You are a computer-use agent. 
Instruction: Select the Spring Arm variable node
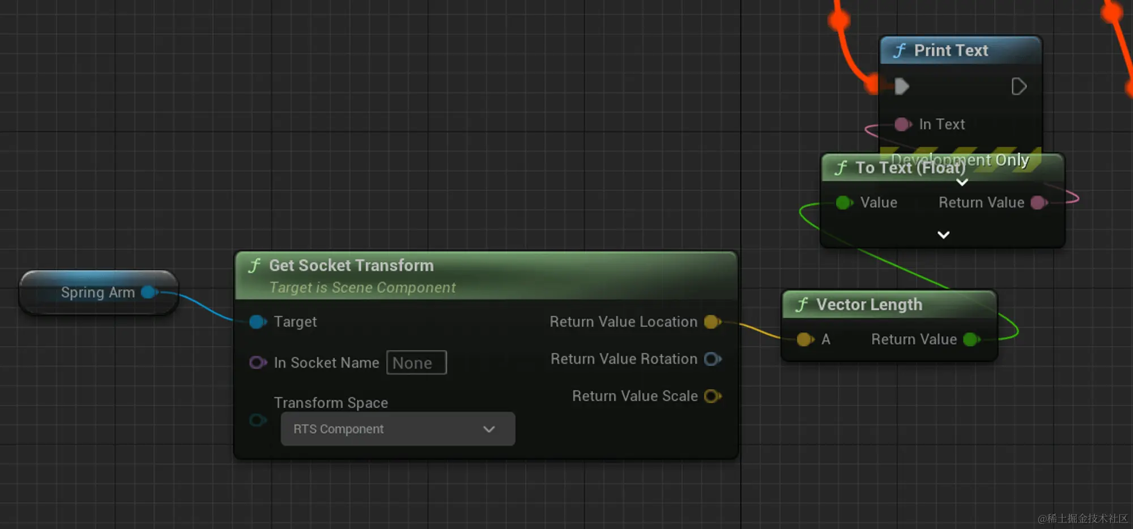(99, 292)
